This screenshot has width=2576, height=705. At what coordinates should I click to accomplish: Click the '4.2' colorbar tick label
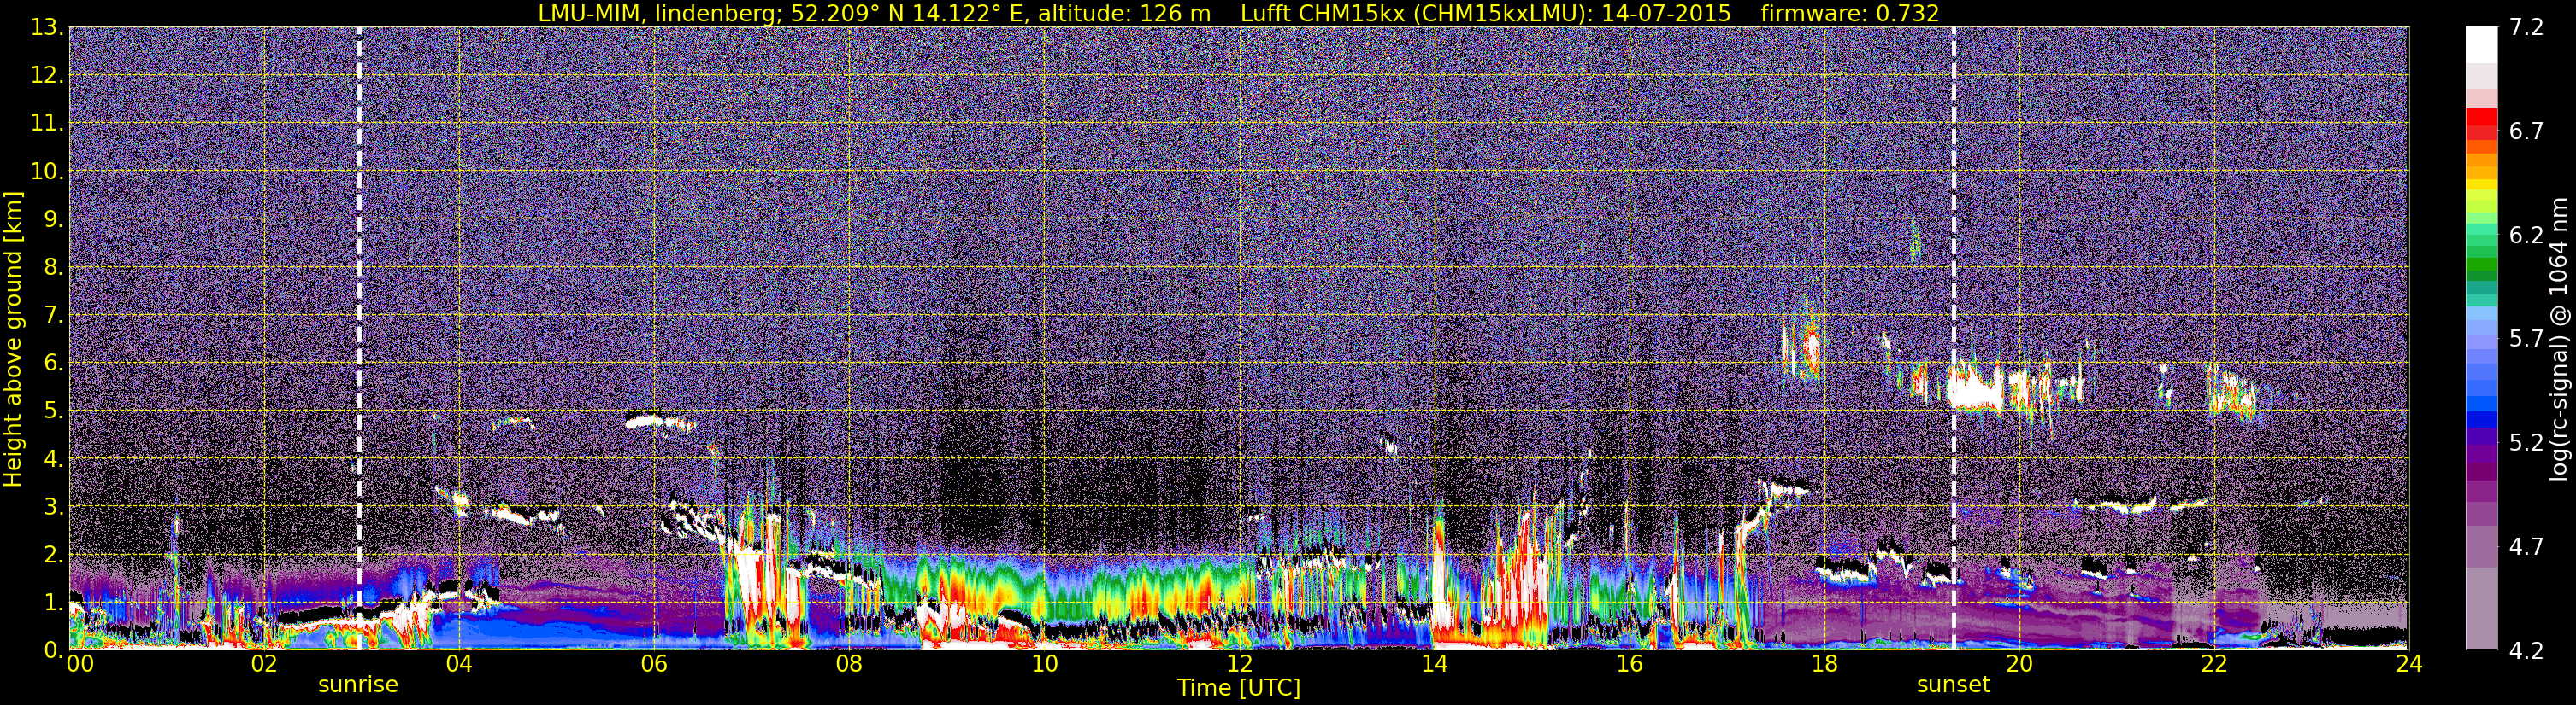point(2526,651)
